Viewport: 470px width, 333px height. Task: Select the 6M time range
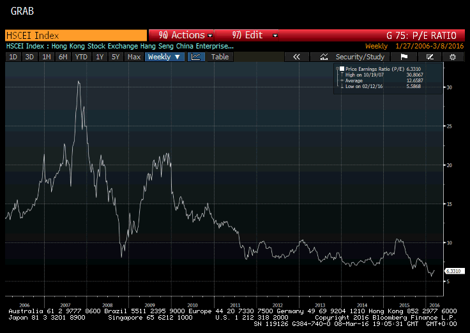63,57
